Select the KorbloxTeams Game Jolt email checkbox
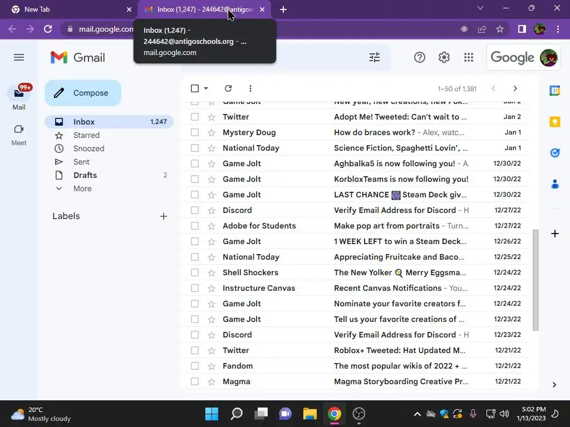The height and width of the screenshot is (427, 570). click(x=195, y=179)
